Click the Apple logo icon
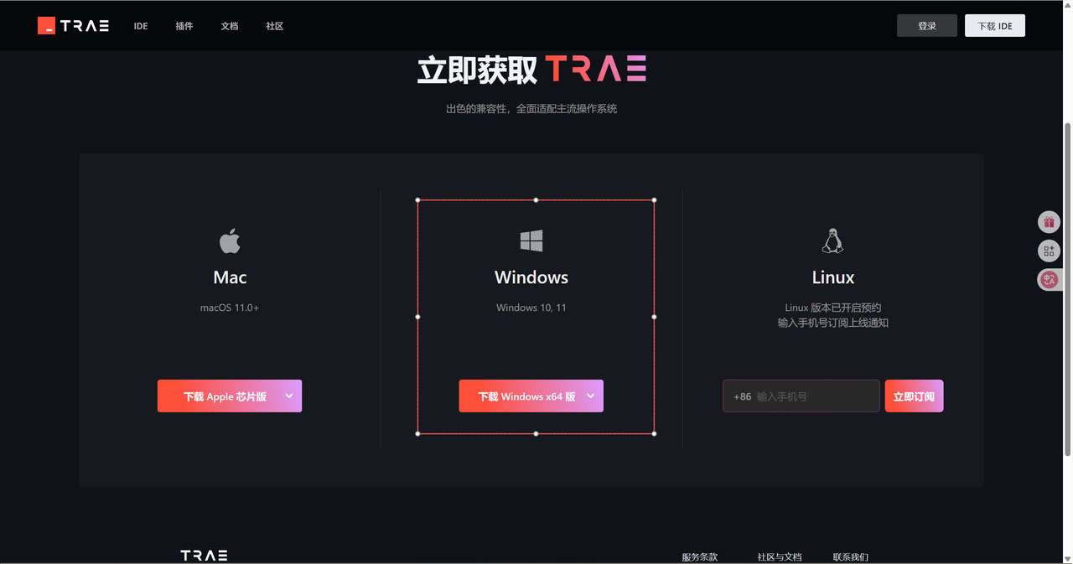The image size is (1073, 564). coord(230,241)
